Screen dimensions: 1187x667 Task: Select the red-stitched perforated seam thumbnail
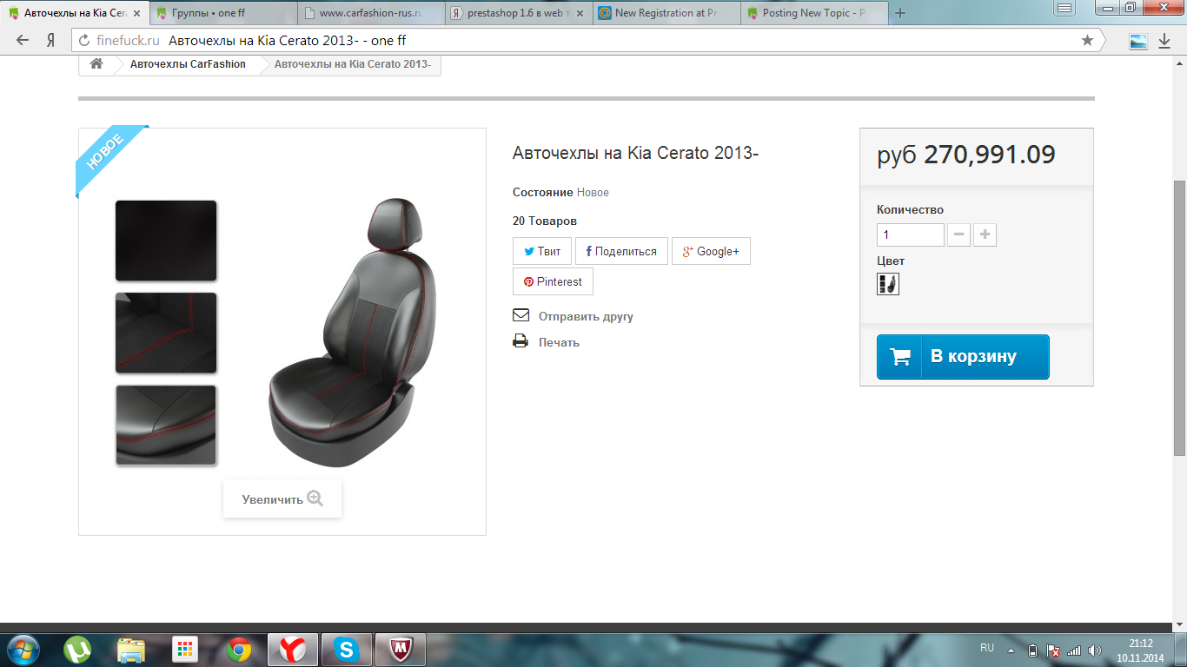tap(166, 333)
